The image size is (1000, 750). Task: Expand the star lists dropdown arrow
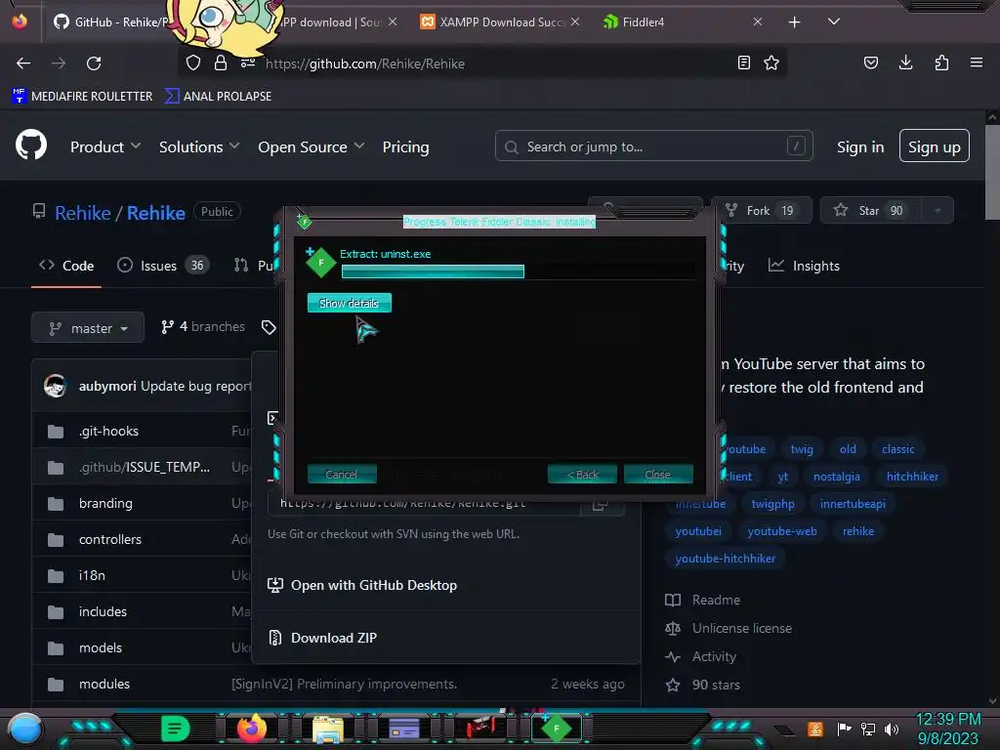937,211
